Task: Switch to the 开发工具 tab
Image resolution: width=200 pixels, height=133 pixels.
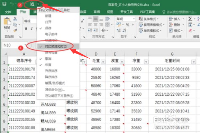Action: pyautogui.click(x=127, y=12)
